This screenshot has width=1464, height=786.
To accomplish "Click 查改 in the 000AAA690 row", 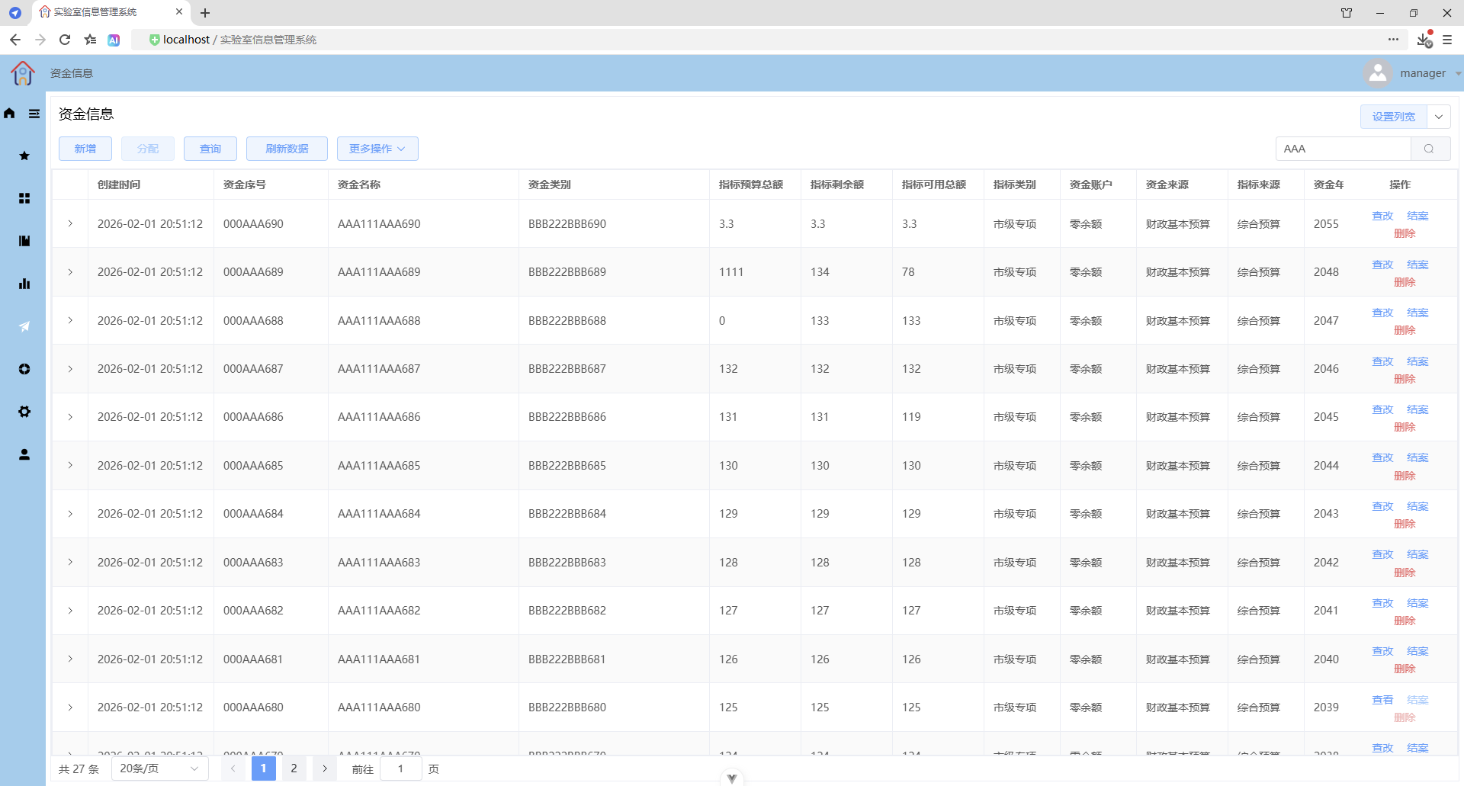I will point(1382,216).
